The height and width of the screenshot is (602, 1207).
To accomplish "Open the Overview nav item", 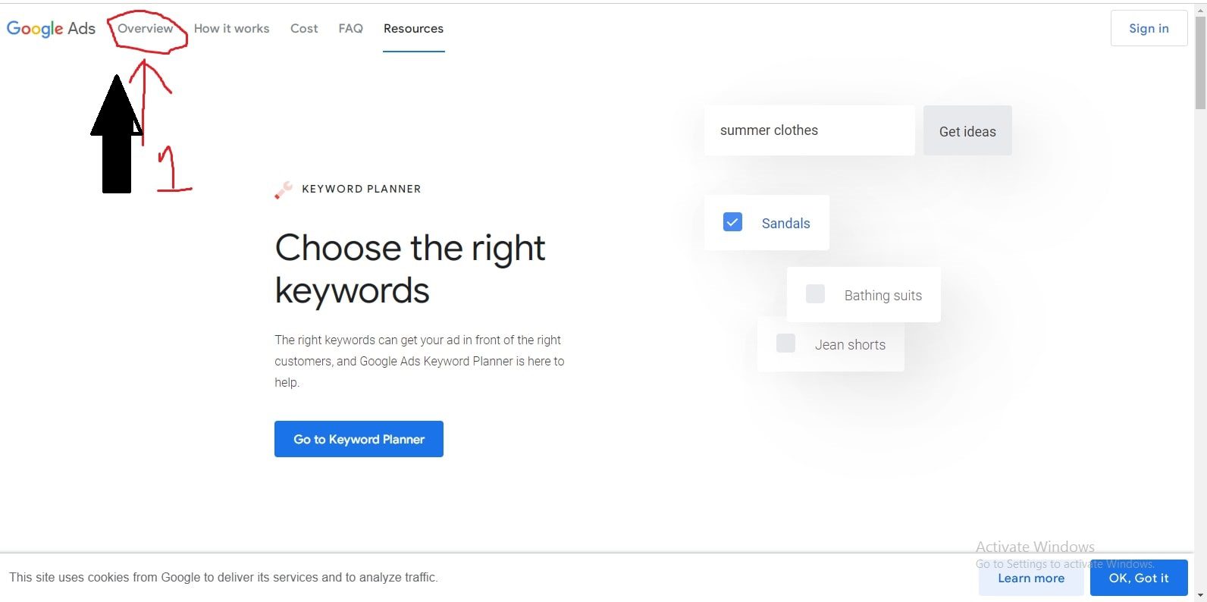I will (x=146, y=28).
